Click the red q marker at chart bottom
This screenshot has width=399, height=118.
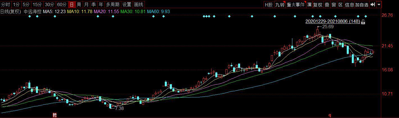330,115
